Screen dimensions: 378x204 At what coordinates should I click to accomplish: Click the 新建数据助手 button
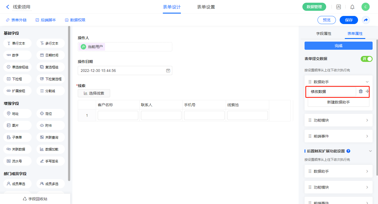coord(338,102)
